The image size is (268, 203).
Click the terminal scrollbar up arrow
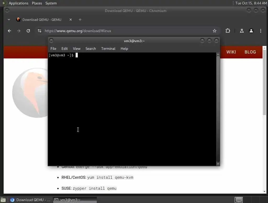(x=218, y=54)
